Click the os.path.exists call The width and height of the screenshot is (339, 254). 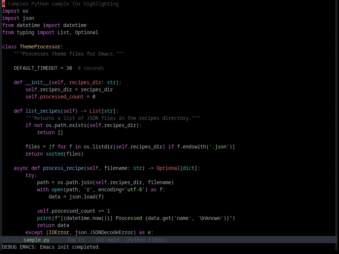(x=66, y=125)
